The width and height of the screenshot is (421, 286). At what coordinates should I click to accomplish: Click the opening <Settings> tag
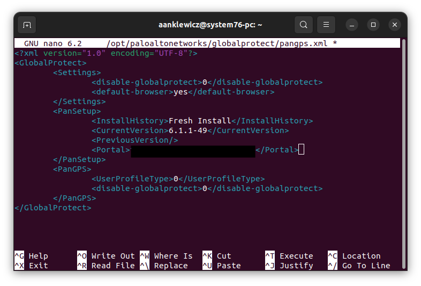[x=77, y=72]
